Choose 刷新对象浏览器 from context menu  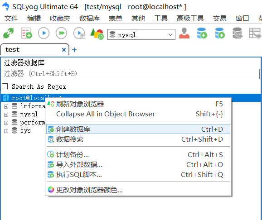138,104
